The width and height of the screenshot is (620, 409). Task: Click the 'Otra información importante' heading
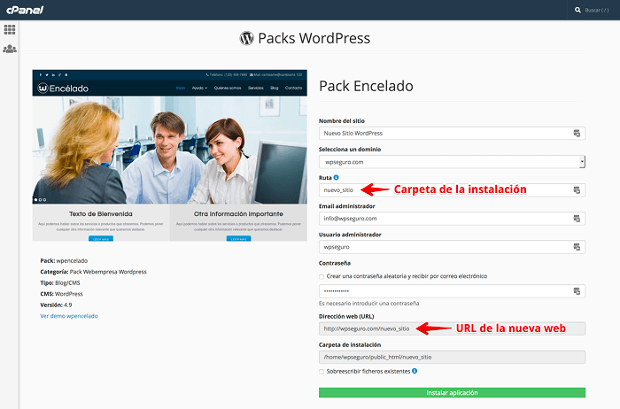(238, 213)
